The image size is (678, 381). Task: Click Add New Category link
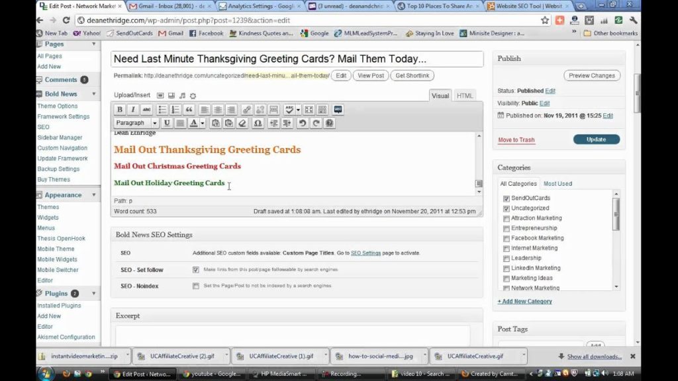[524, 302]
